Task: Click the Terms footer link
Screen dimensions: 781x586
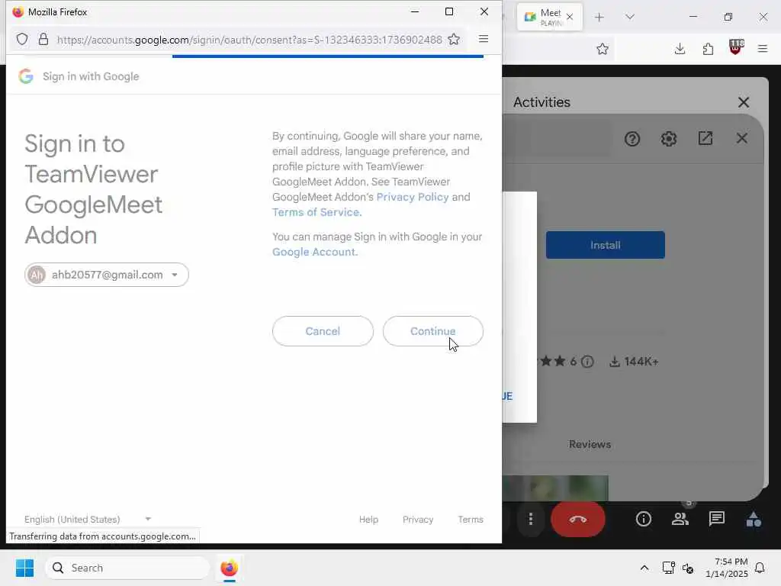Action: coord(471,519)
